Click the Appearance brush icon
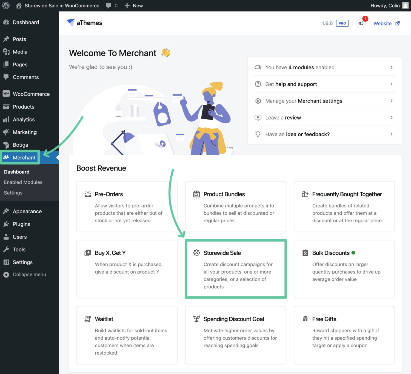Screen dimensions: 411x374 click(x=6, y=211)
